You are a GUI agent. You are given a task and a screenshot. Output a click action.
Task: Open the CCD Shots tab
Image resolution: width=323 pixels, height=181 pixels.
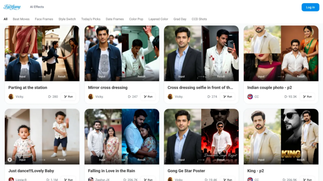(x=199, y=19)
